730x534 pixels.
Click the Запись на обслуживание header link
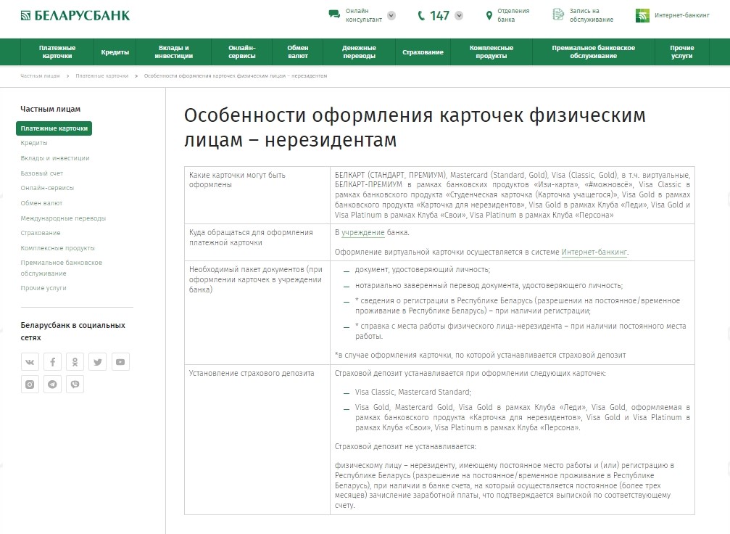[592, 15]
